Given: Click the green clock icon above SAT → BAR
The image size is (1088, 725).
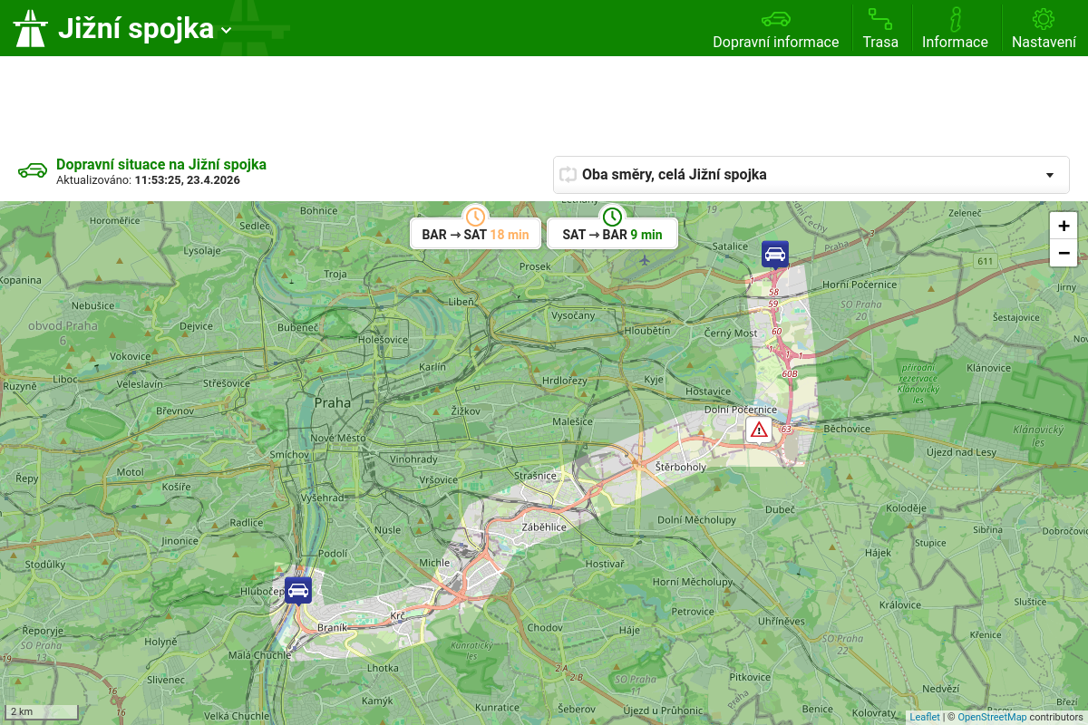Looking at the screenshot, I should pos(612,217).
